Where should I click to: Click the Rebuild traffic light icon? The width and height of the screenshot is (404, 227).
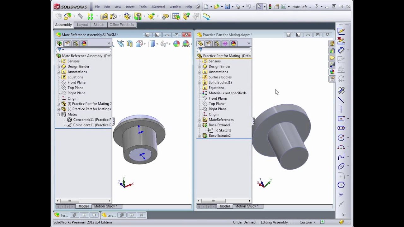pyautogui.click(x=270, y=7)
